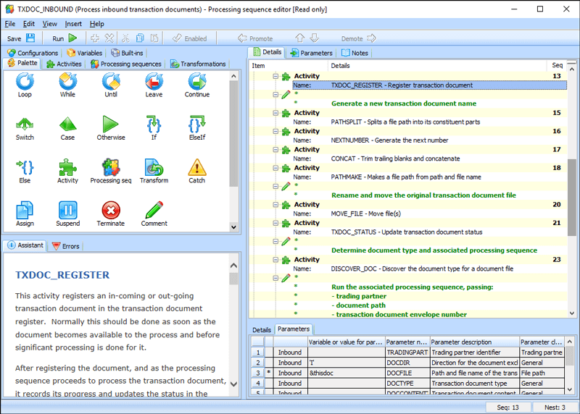Click the Terminate palette icon
580x414 pixels.
[110, 211]
